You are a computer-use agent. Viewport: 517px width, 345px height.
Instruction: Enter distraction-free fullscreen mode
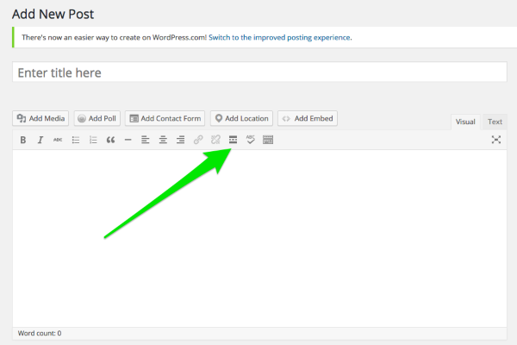pos(495,140)
